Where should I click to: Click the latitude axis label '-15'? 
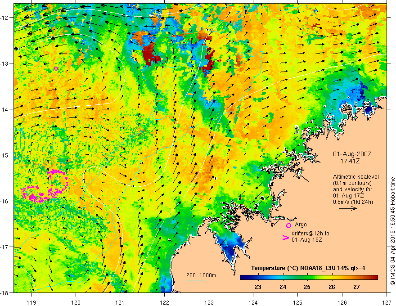[5, 155]
